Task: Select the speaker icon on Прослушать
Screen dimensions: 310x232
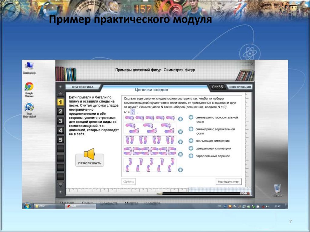Action: [x=89, y=154]
